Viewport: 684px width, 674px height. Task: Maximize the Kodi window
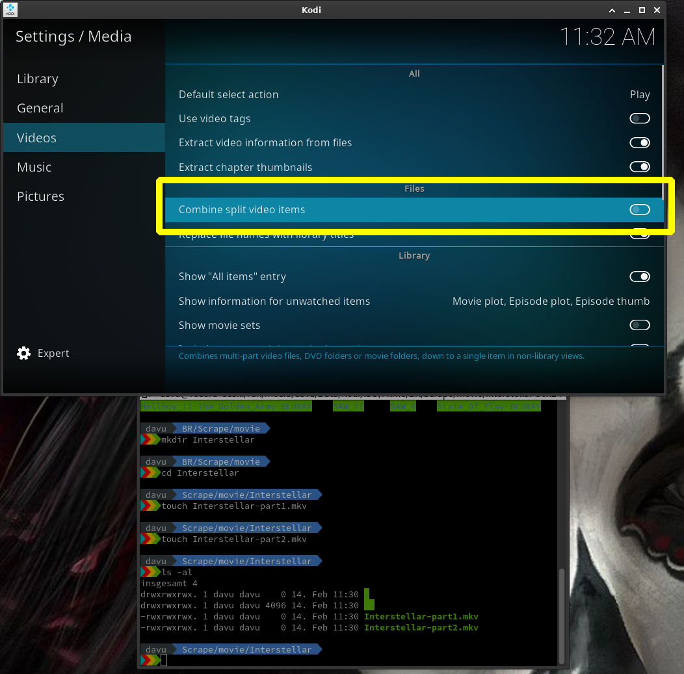(x=642, y=10)
